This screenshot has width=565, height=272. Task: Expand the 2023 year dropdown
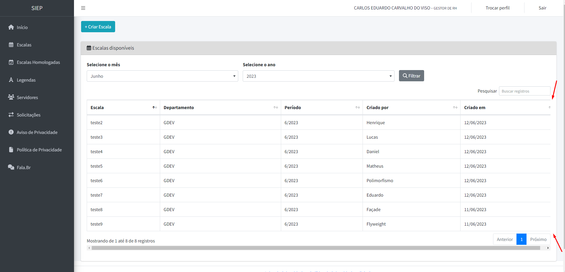pyautogui.click(x=318, y=76)
